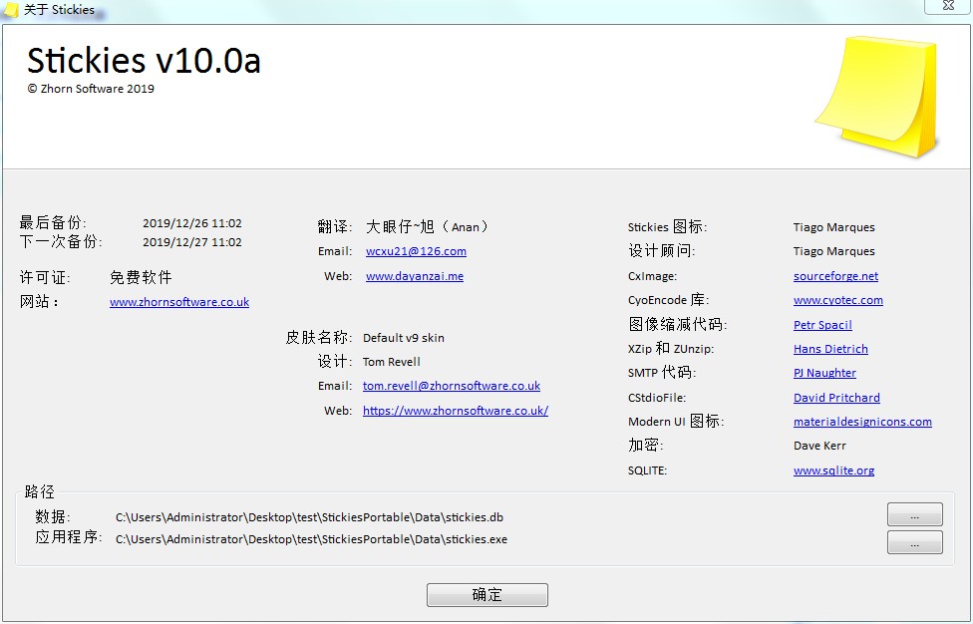The image size is (973, 624).
Task: Browse for the 数据 path with its ... button
Action: pos(914,514)
